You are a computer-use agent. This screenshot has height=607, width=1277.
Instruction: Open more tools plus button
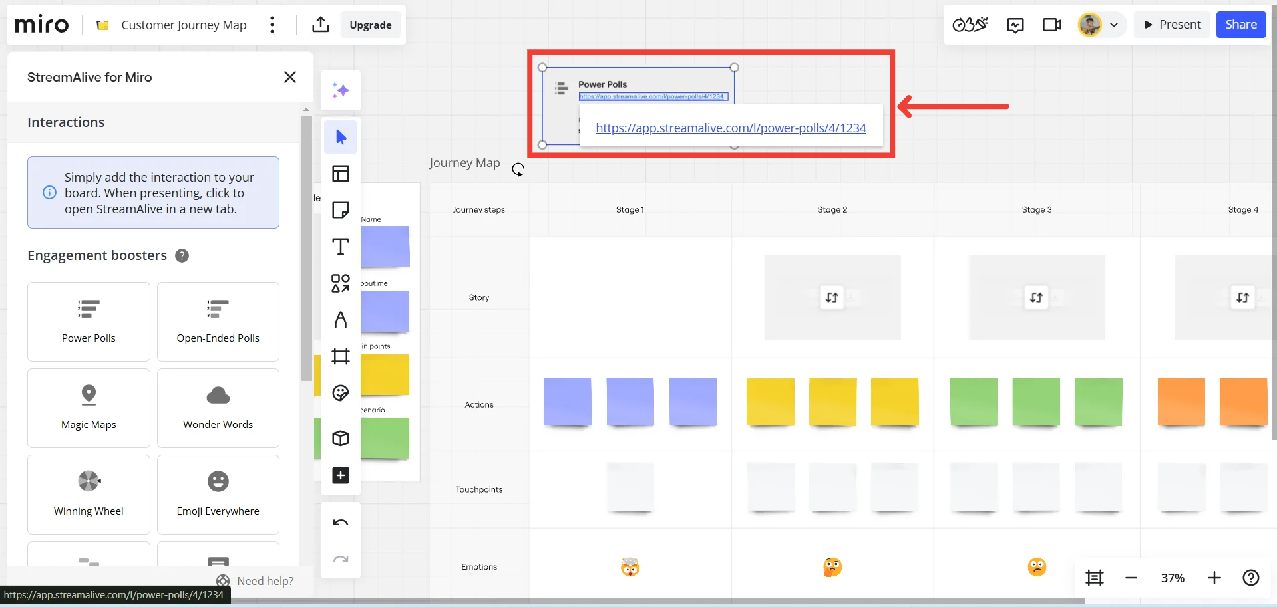341,475
